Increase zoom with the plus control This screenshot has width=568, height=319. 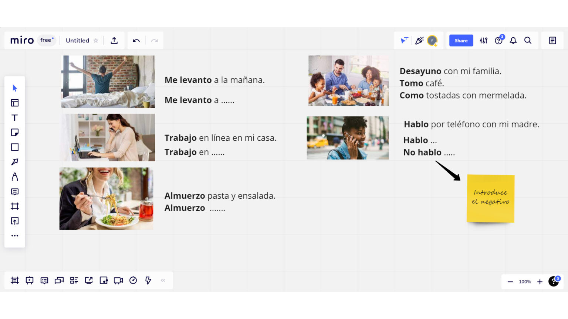point(540,281)
